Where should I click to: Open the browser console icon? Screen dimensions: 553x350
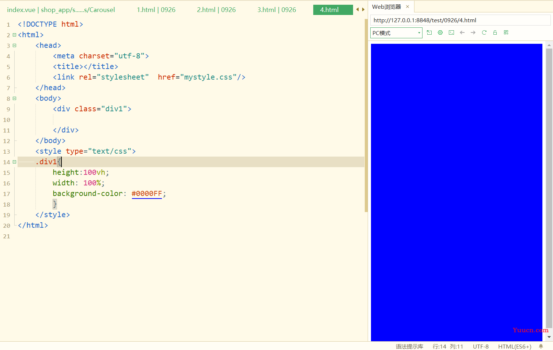(451, 32)
